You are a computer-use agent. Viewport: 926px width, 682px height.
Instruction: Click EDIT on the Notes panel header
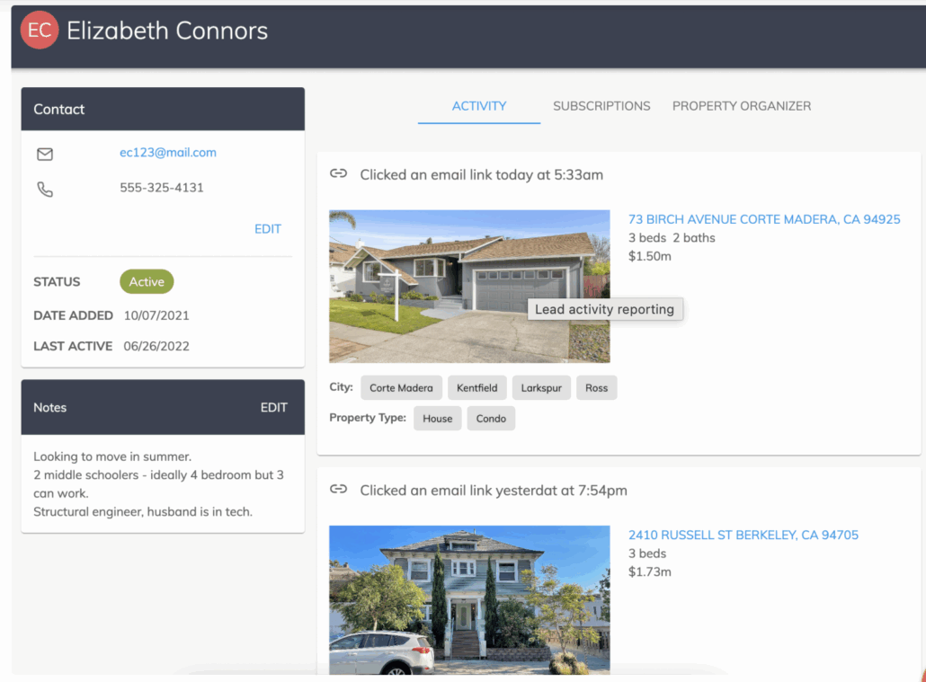pyautogui.click(x=273, y=407)
